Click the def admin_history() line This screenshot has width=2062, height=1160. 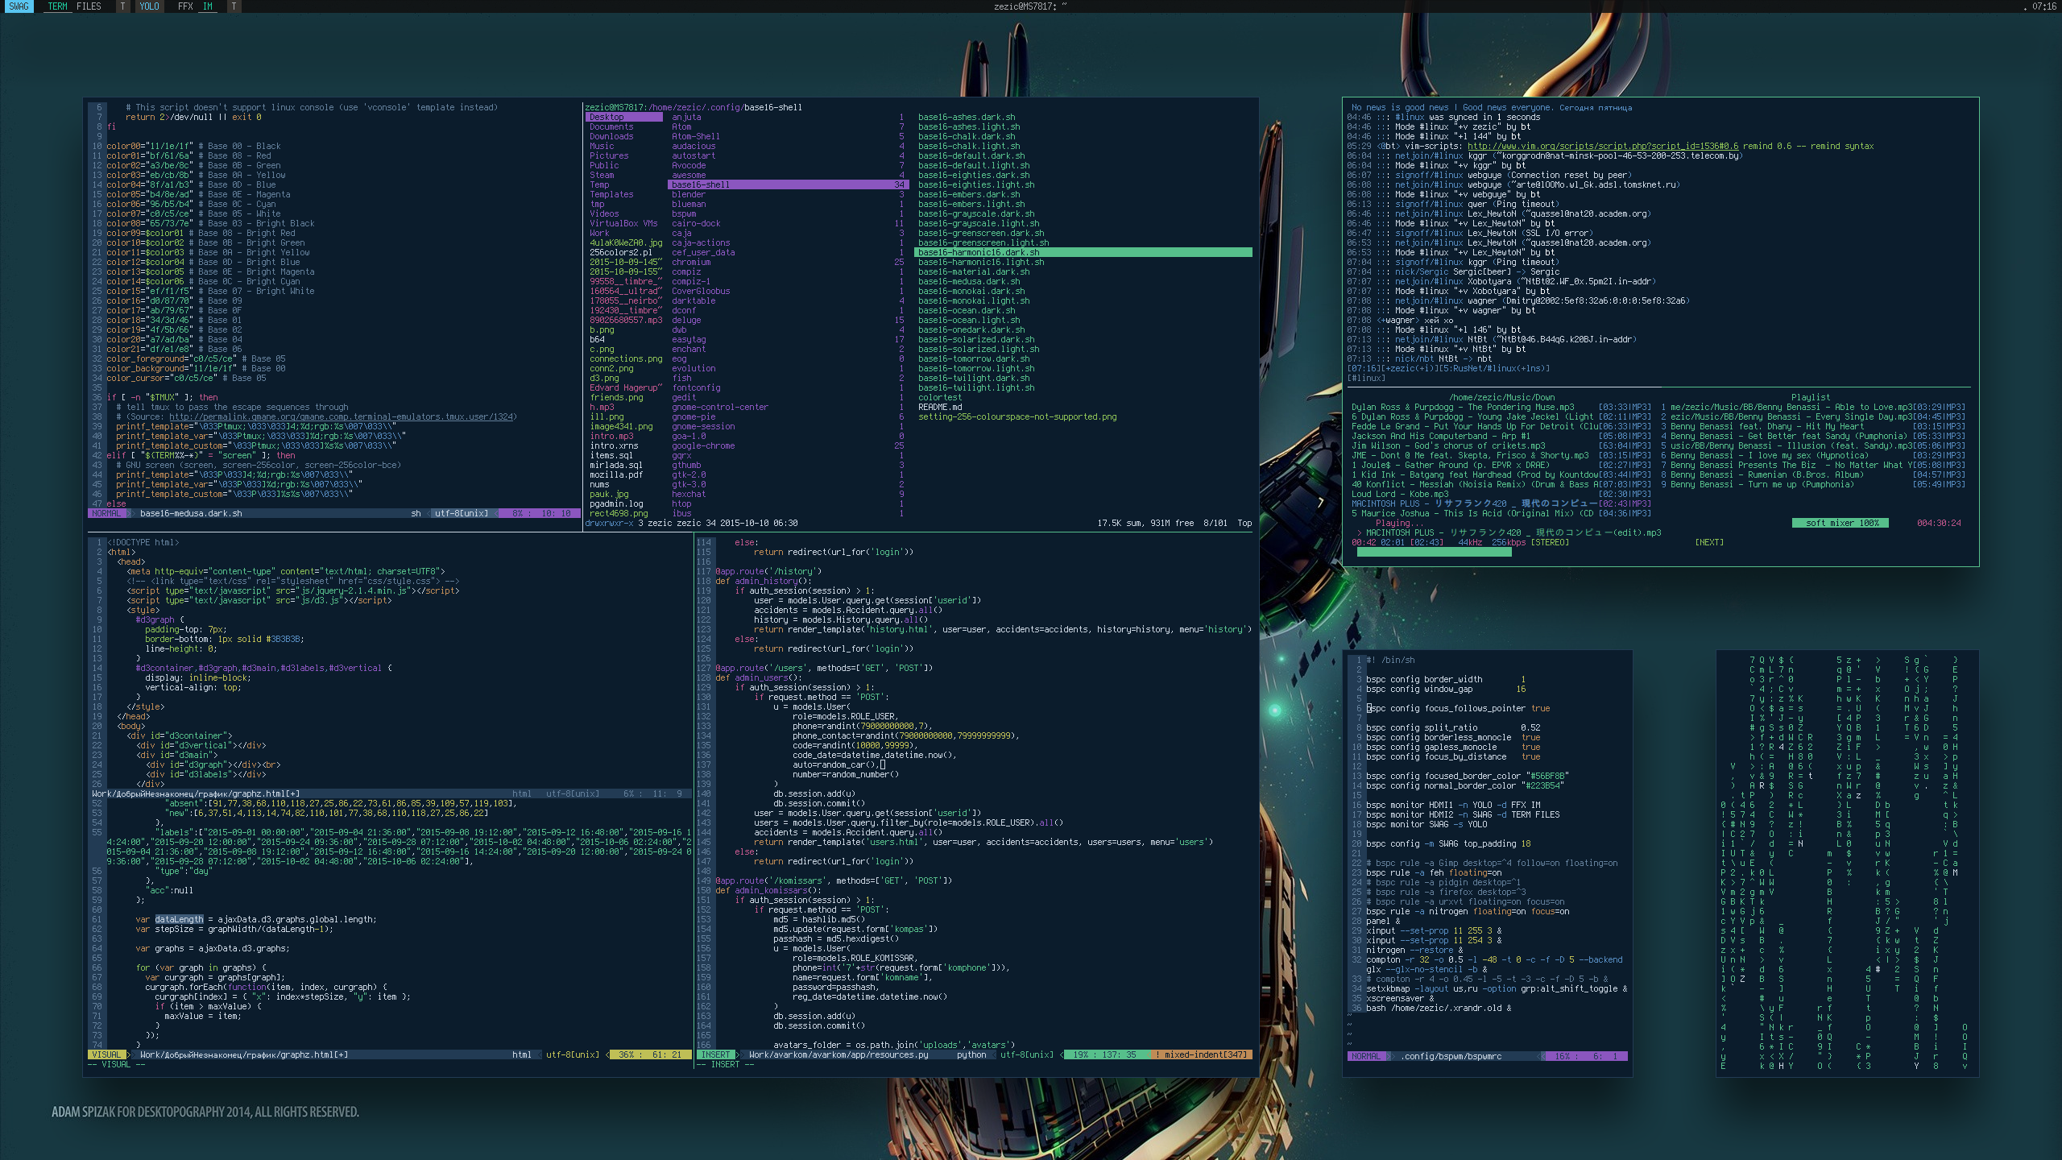tap(764, 581)
